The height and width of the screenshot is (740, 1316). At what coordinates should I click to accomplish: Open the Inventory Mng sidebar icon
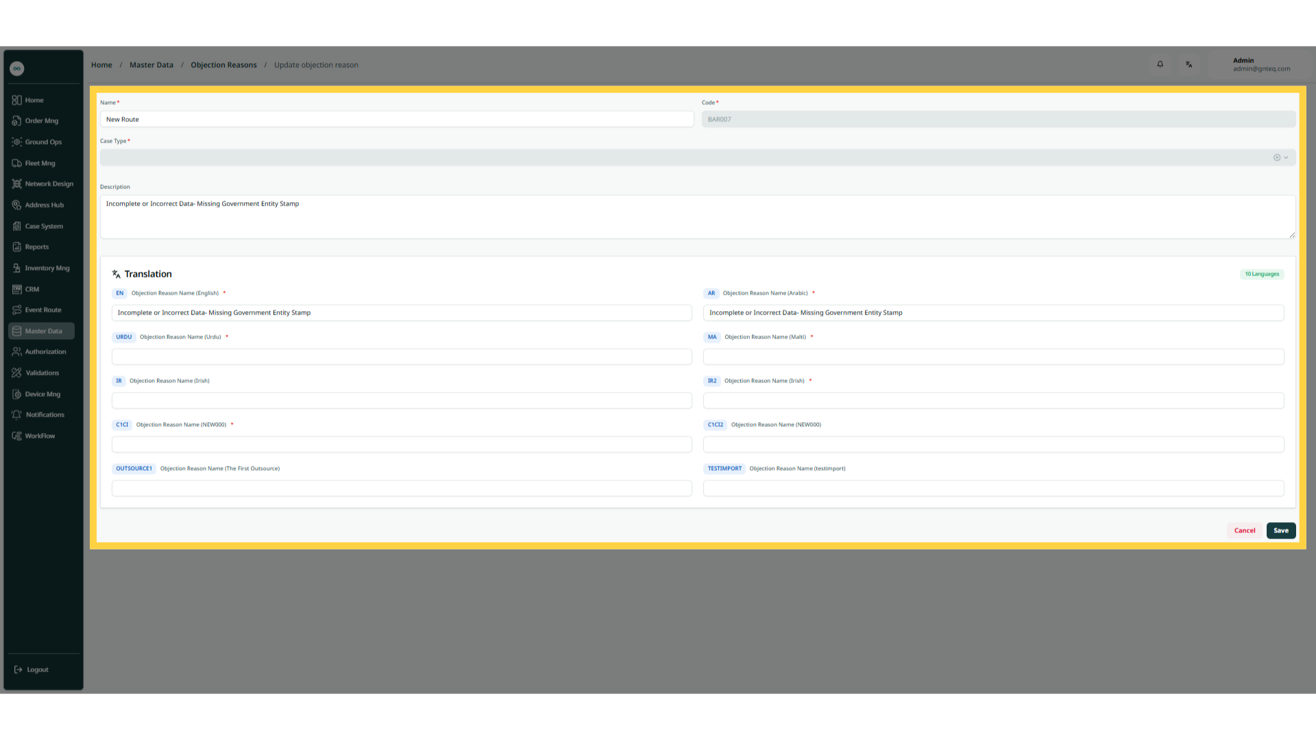pyautogui.click(x=16, y=268)
